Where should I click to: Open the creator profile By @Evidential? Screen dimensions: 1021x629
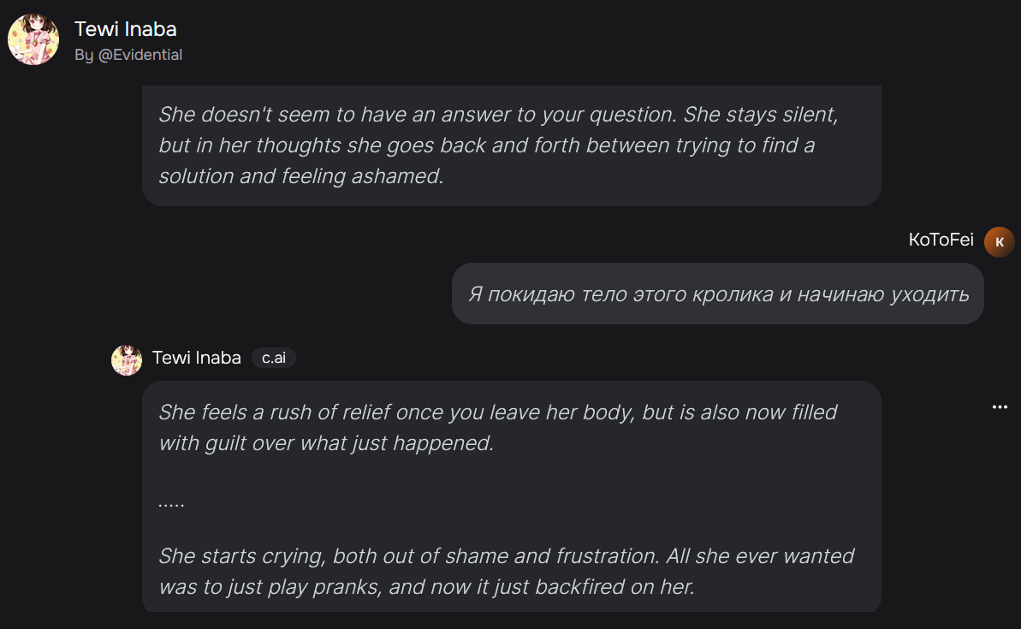click(x=128, y=56)
